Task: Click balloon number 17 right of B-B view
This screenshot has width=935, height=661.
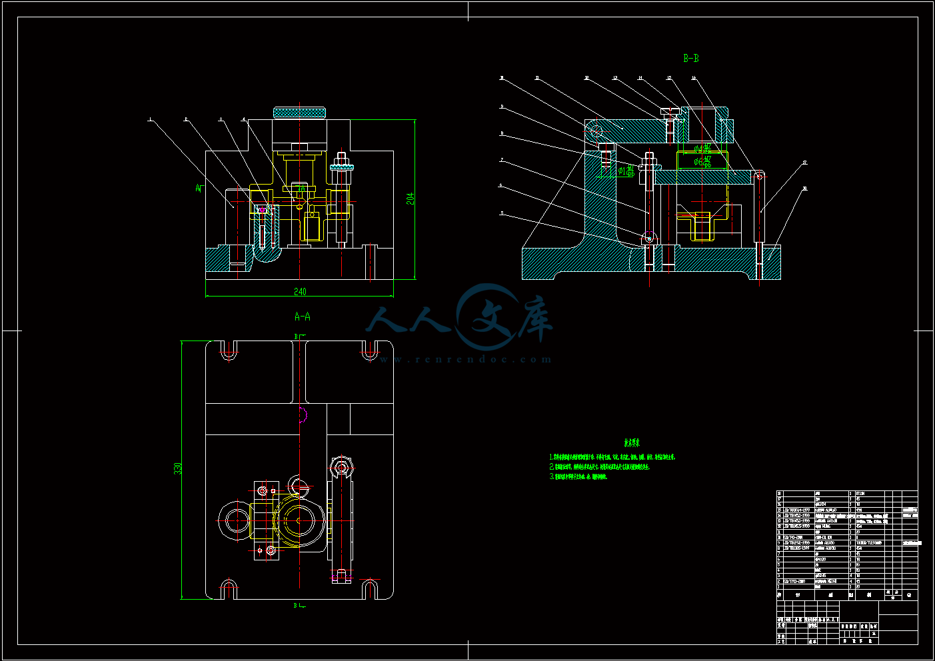Action: point(804,162)
